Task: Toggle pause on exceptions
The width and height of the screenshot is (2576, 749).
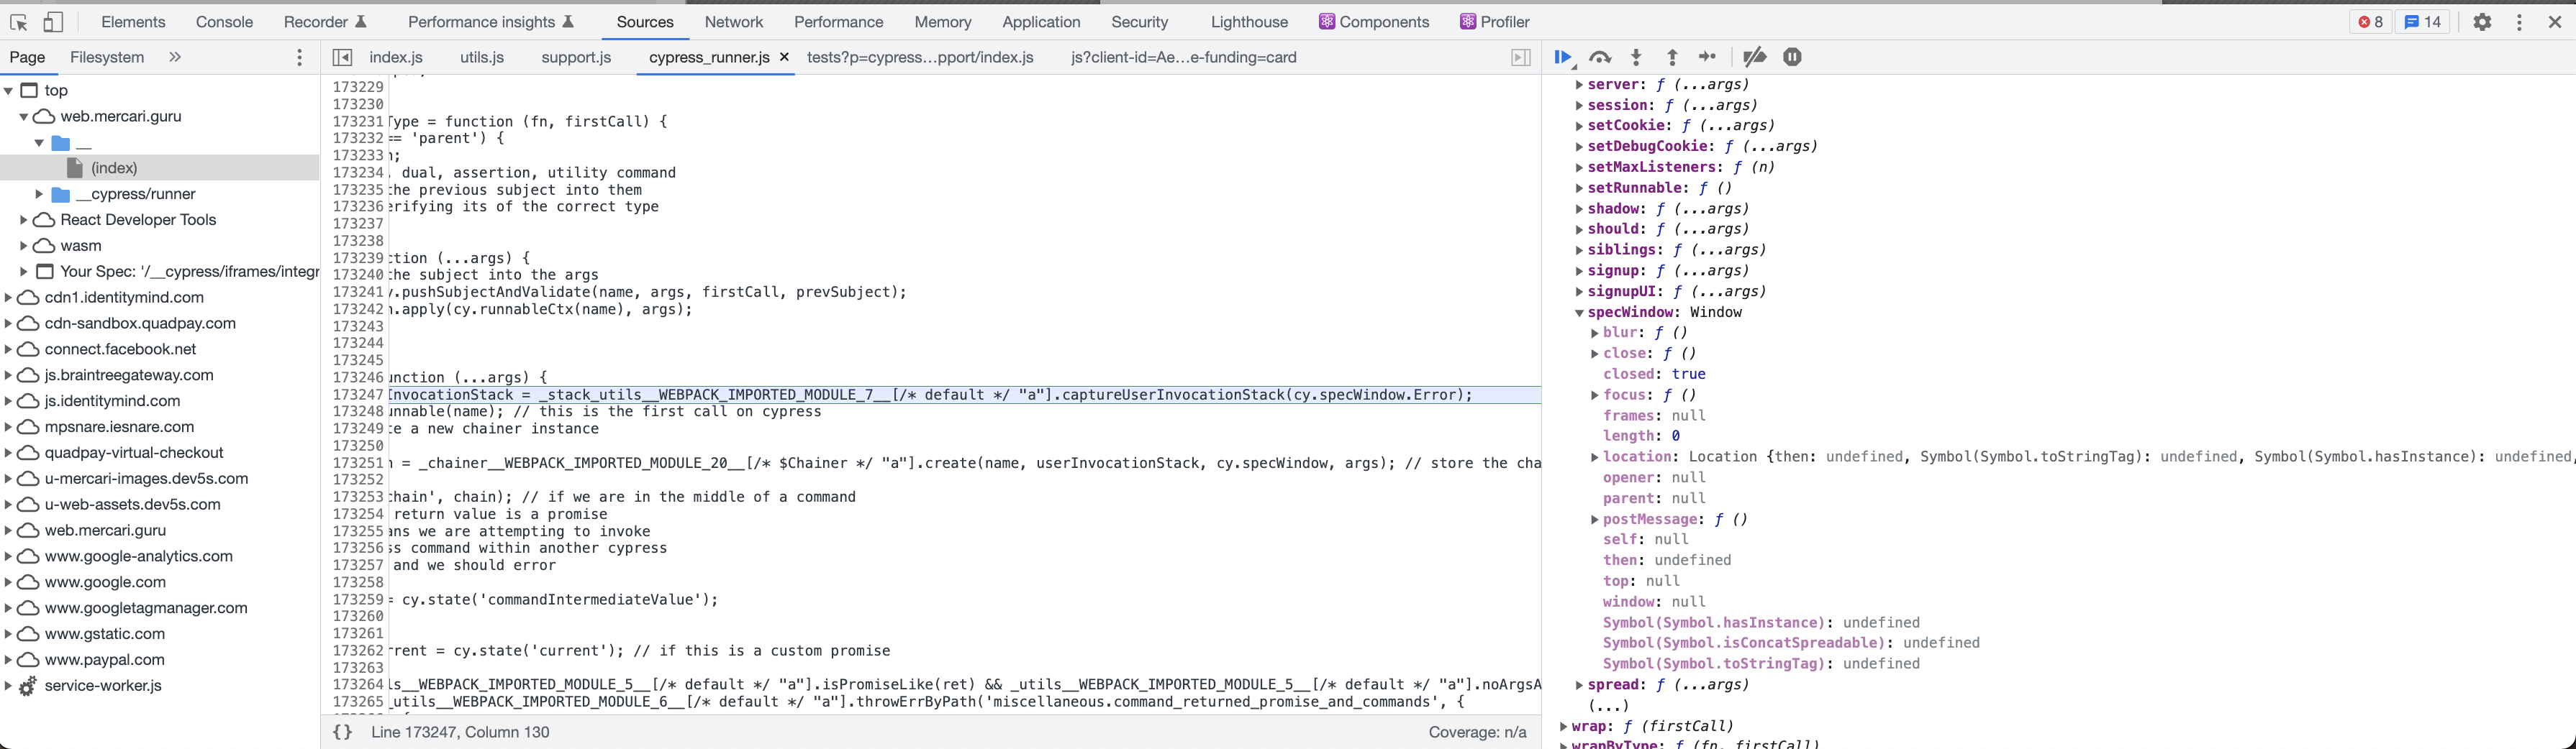Action: [x=1792, y=57]
